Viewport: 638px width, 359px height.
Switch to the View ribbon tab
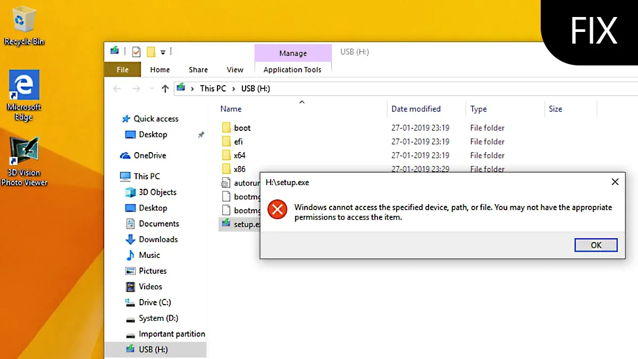235,70
